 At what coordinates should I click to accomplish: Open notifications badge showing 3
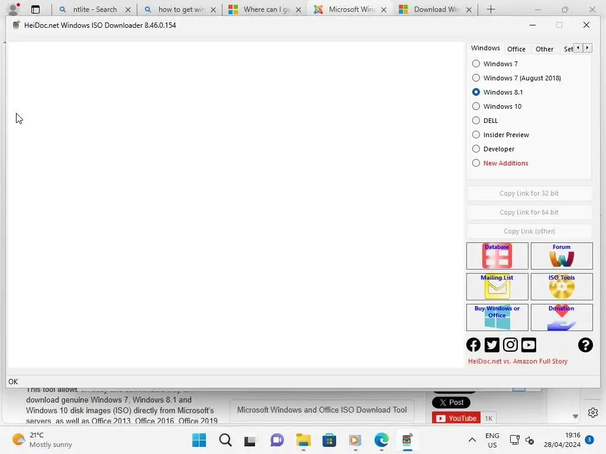[589, 439]
